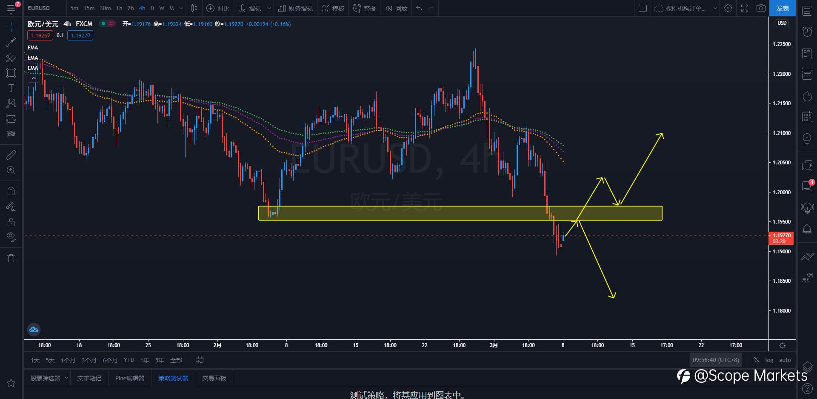Open the Indicators menu
The width and height of the screenshot is (817, 399).
pos(250,8)
